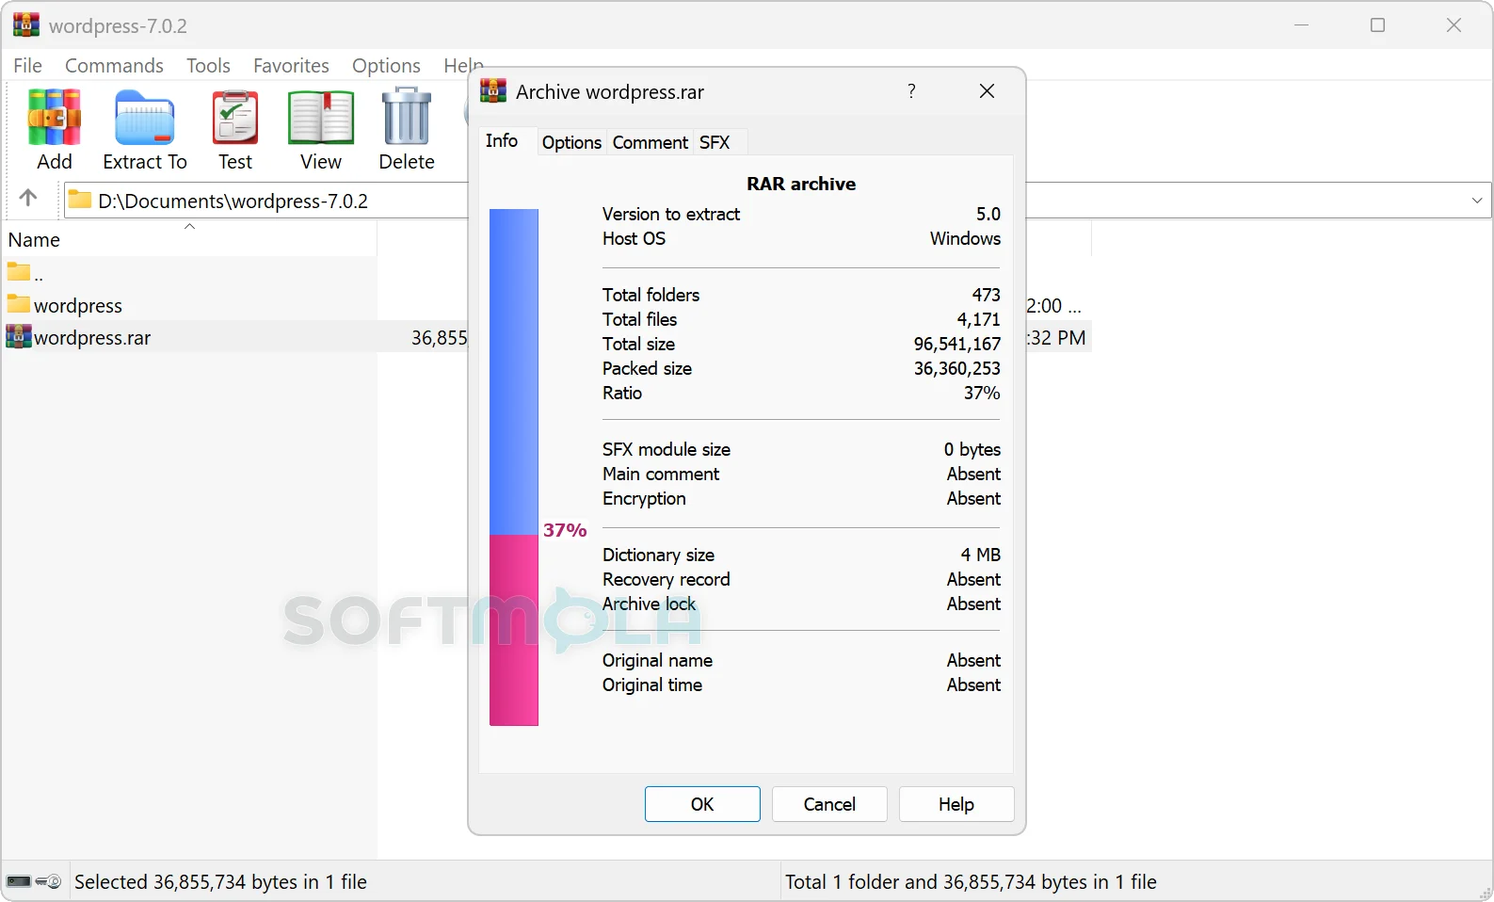Click the dialog help question mark
Viewport: 1494px width, 902px height.
pos(911,91)
